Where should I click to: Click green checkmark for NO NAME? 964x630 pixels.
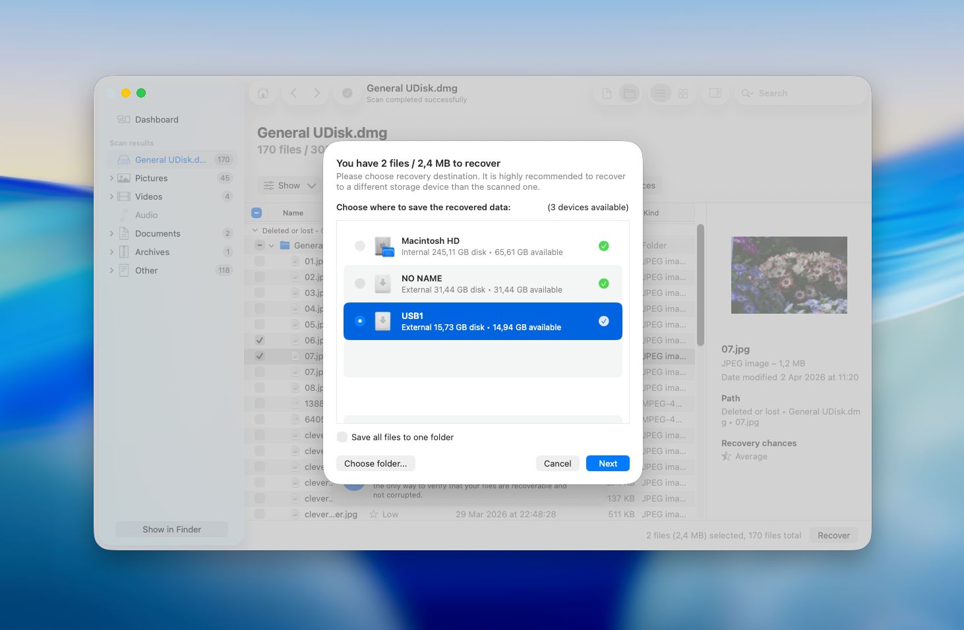(x=604, y=283)
